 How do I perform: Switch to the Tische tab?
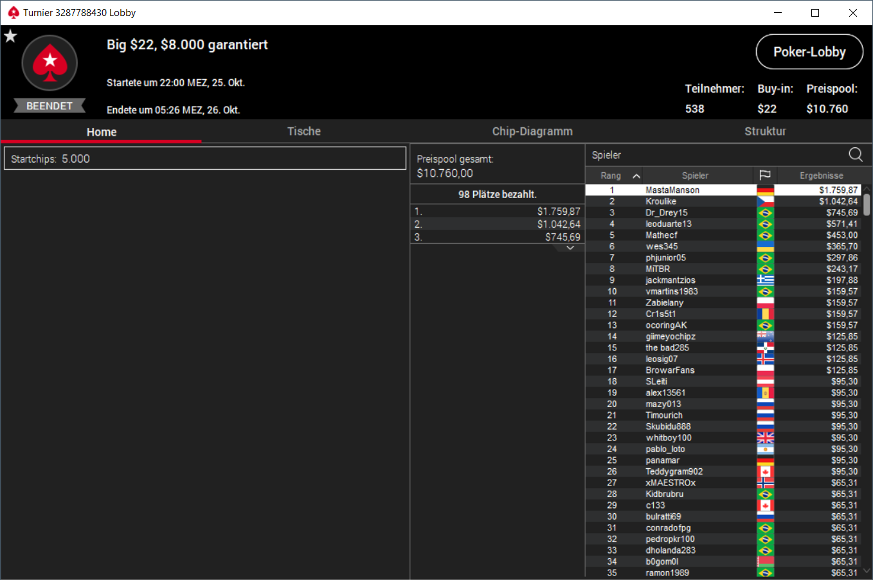(304, 131)
